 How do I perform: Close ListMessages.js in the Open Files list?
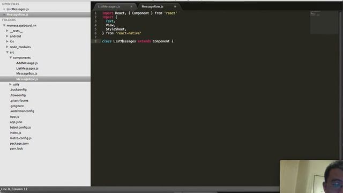coord(4,9)
